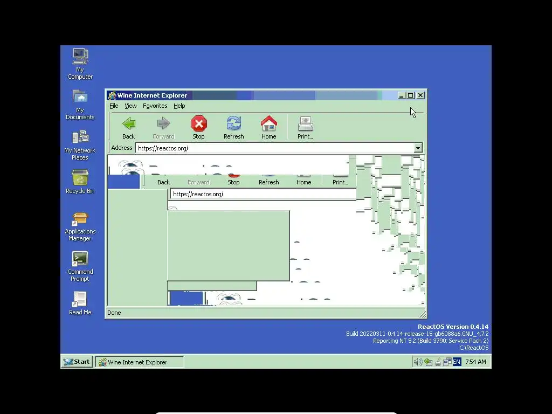
Task: Select the Read Me desktop shortcut
Action: click(x=80, y=299)
